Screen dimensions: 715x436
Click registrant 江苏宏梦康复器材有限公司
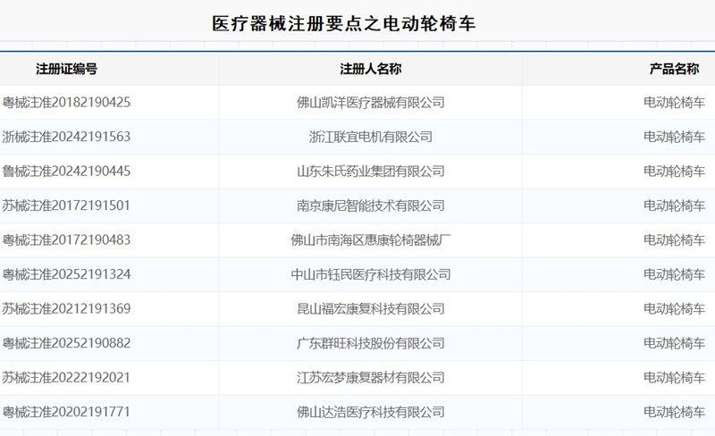tap(371, 377)
